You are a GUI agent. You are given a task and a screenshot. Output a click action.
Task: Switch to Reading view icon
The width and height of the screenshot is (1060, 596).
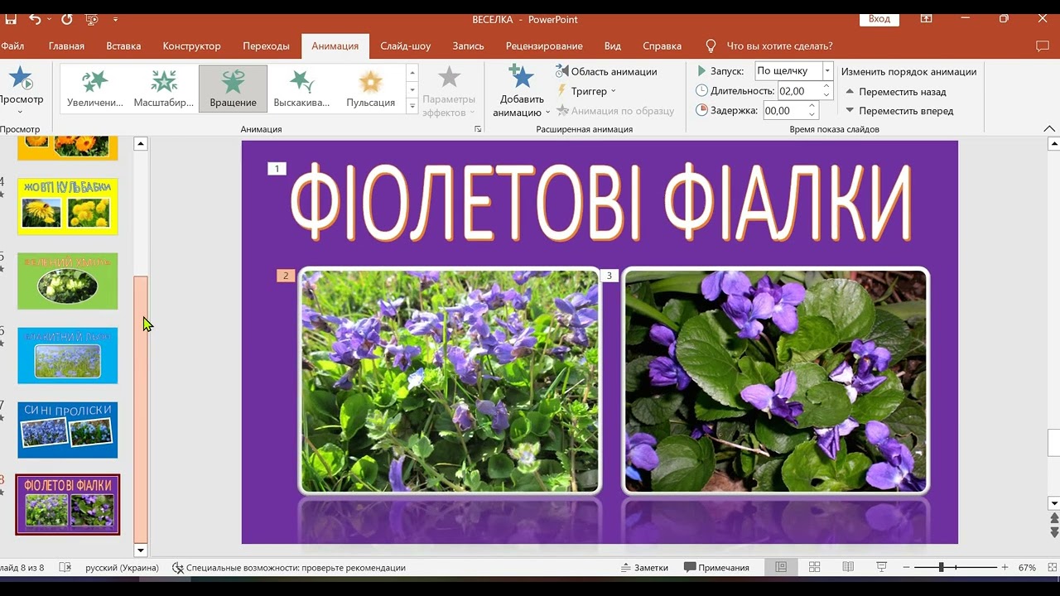tap(848, 568)
